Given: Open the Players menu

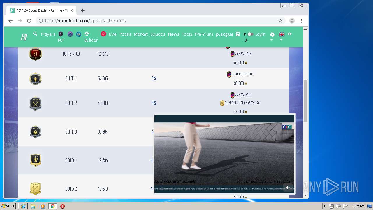Looking at the screenshot, I should click(x=48, y=34).
